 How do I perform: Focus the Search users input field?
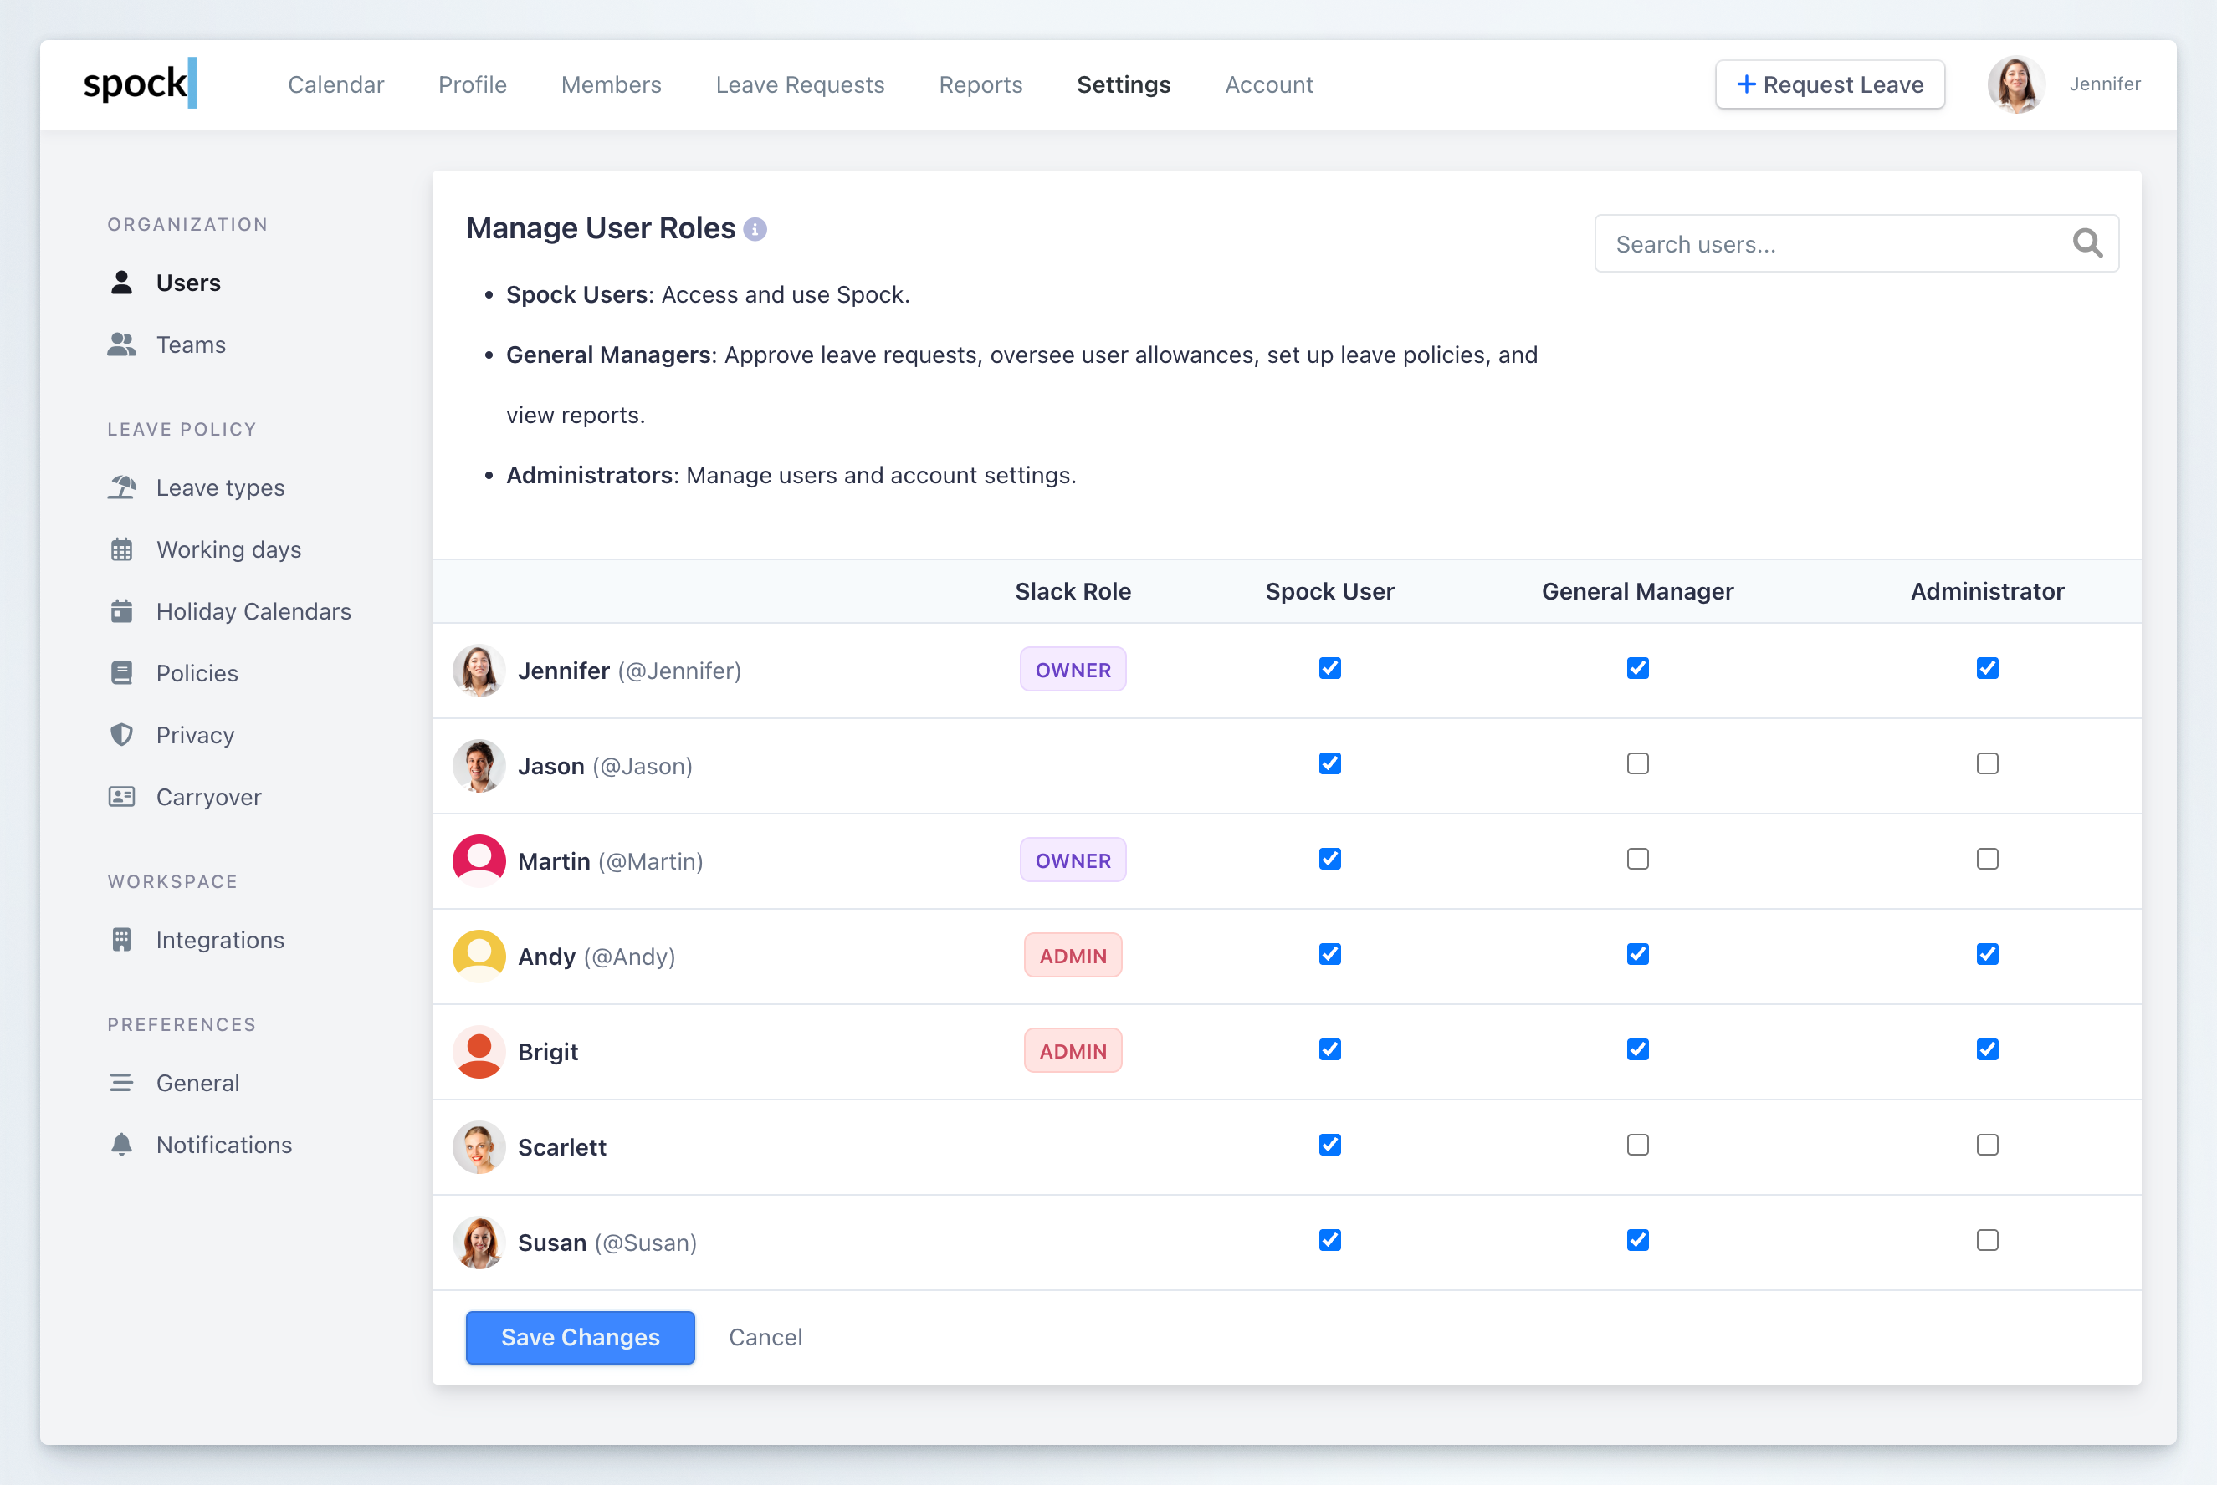click(1829, 244)
